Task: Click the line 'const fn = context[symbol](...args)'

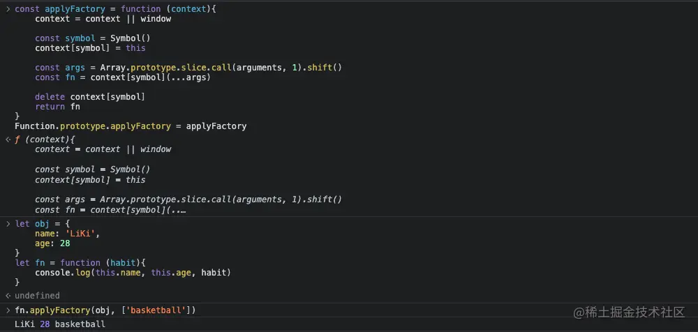Action: click(123, 77)
